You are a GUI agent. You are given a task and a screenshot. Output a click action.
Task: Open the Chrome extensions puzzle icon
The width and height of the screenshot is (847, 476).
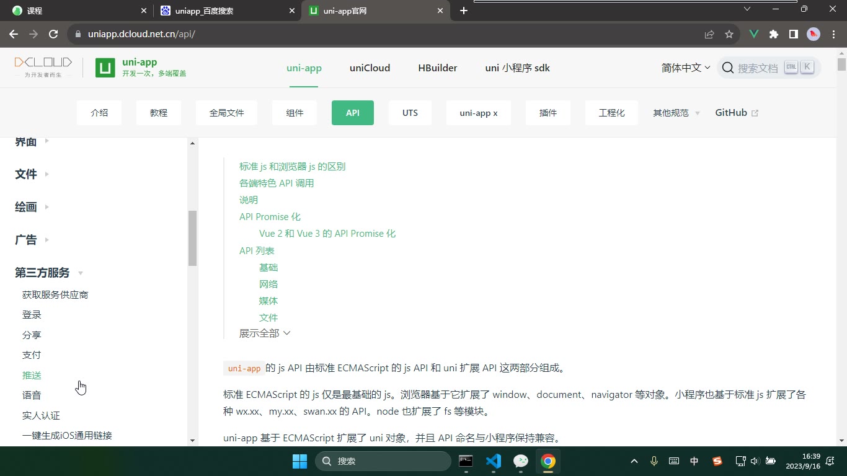point(774,34)
